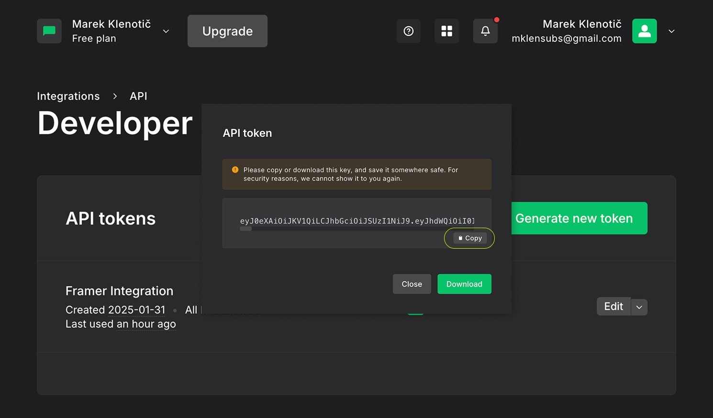Navigate to Integrations in the breadcrumb
Screen dimensions: 713x418
[68, 96]
